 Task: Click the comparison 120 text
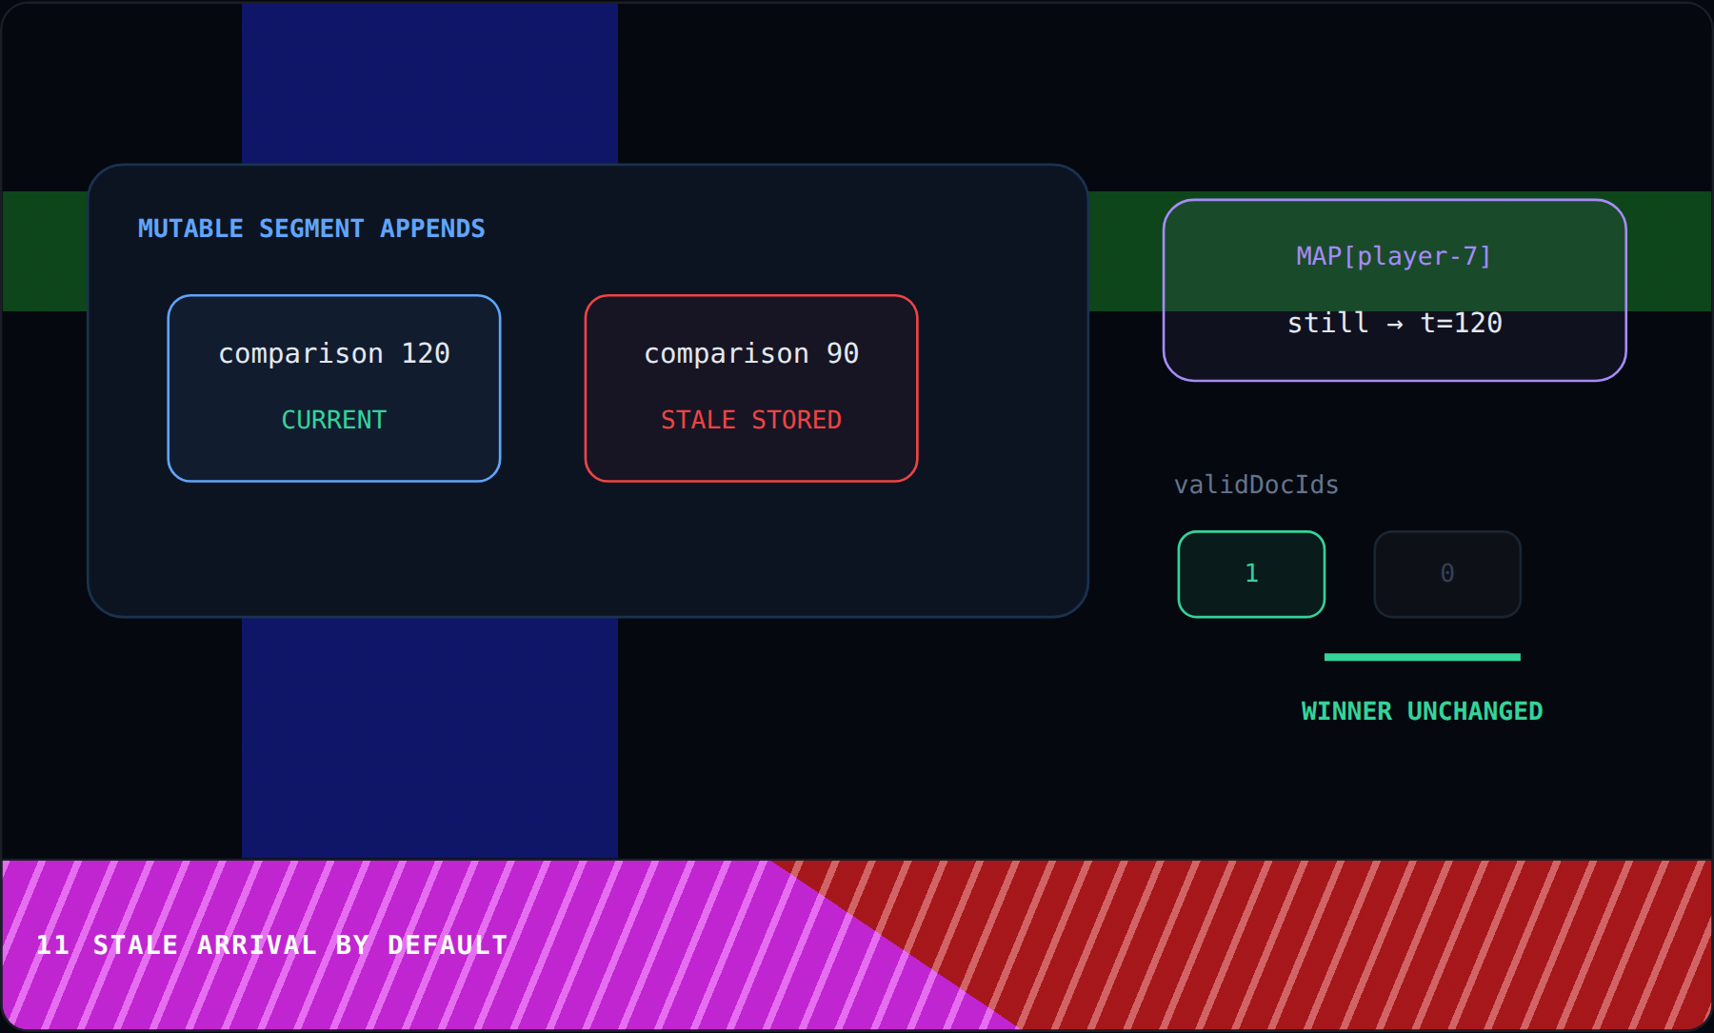[334, 353]
